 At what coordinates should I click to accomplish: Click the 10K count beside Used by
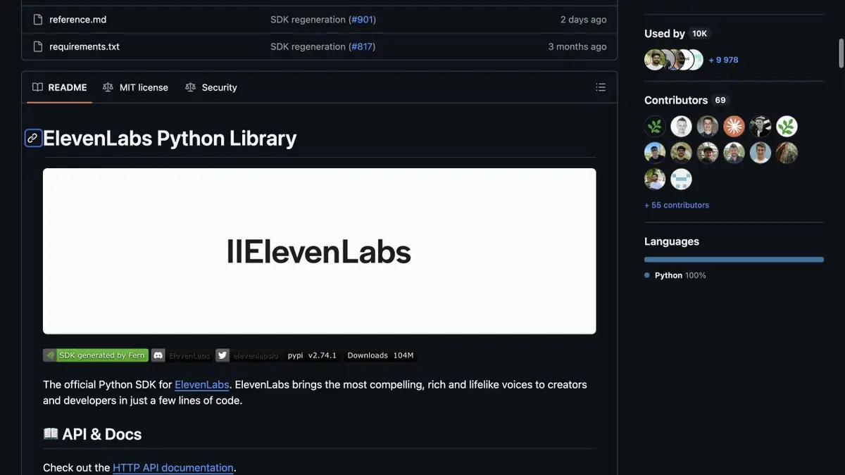(699, 34)
